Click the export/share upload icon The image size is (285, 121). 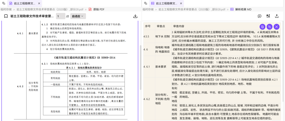coord(277,16)
